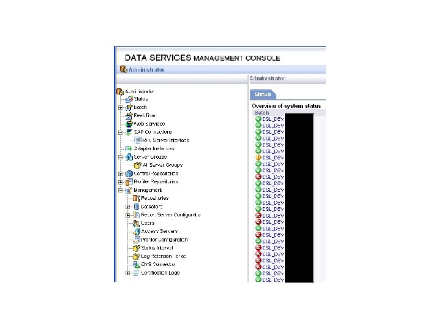
Task: Select the Status node icon in tree
Action: point(129,99)
